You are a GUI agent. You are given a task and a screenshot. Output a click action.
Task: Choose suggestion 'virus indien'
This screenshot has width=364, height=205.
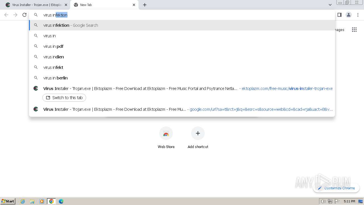[x=182, y=57]
